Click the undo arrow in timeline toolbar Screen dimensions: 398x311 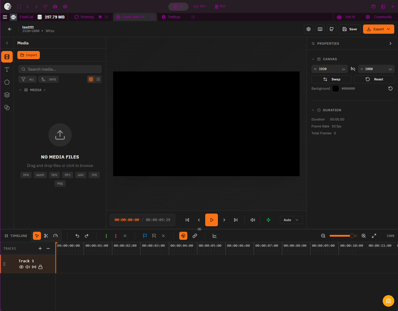click(77, 236)
